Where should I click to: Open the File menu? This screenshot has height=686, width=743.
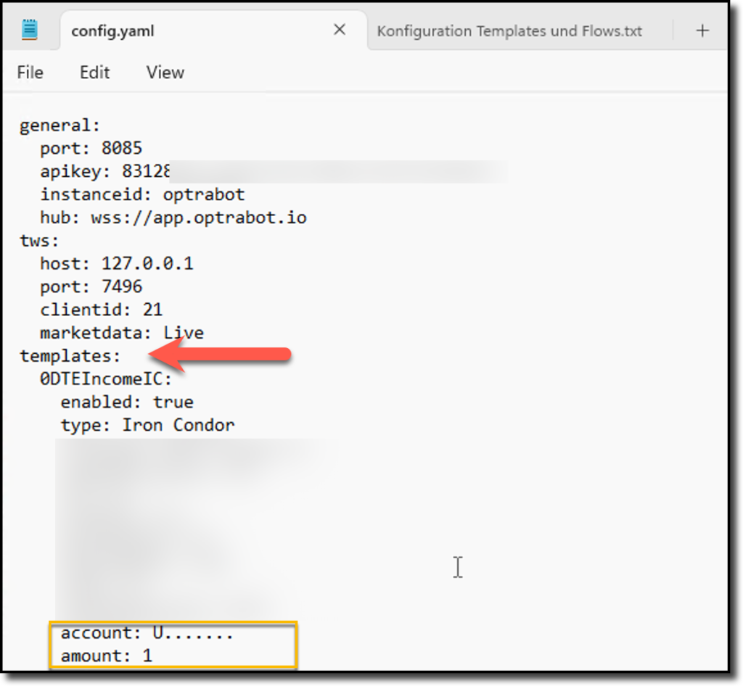(x=30, y=73)
